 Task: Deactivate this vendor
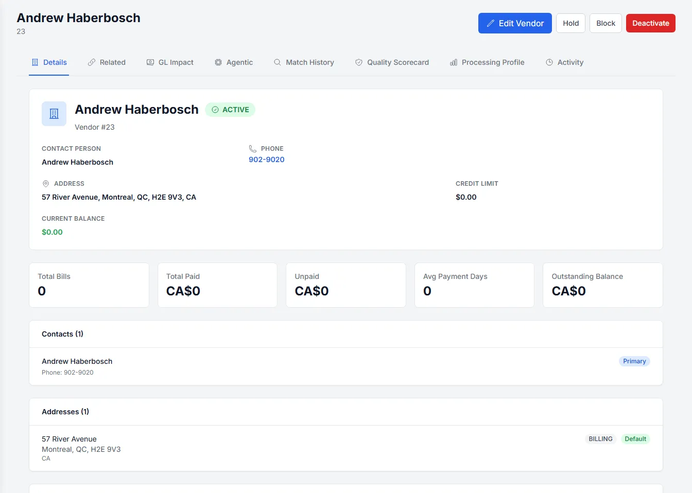(651, 23)
